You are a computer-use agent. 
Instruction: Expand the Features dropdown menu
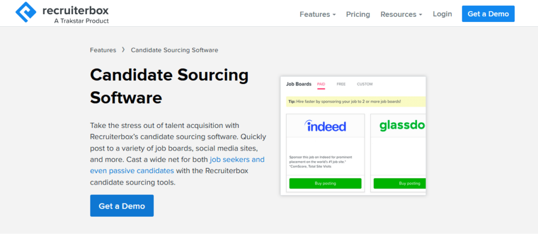coord(317,14)
